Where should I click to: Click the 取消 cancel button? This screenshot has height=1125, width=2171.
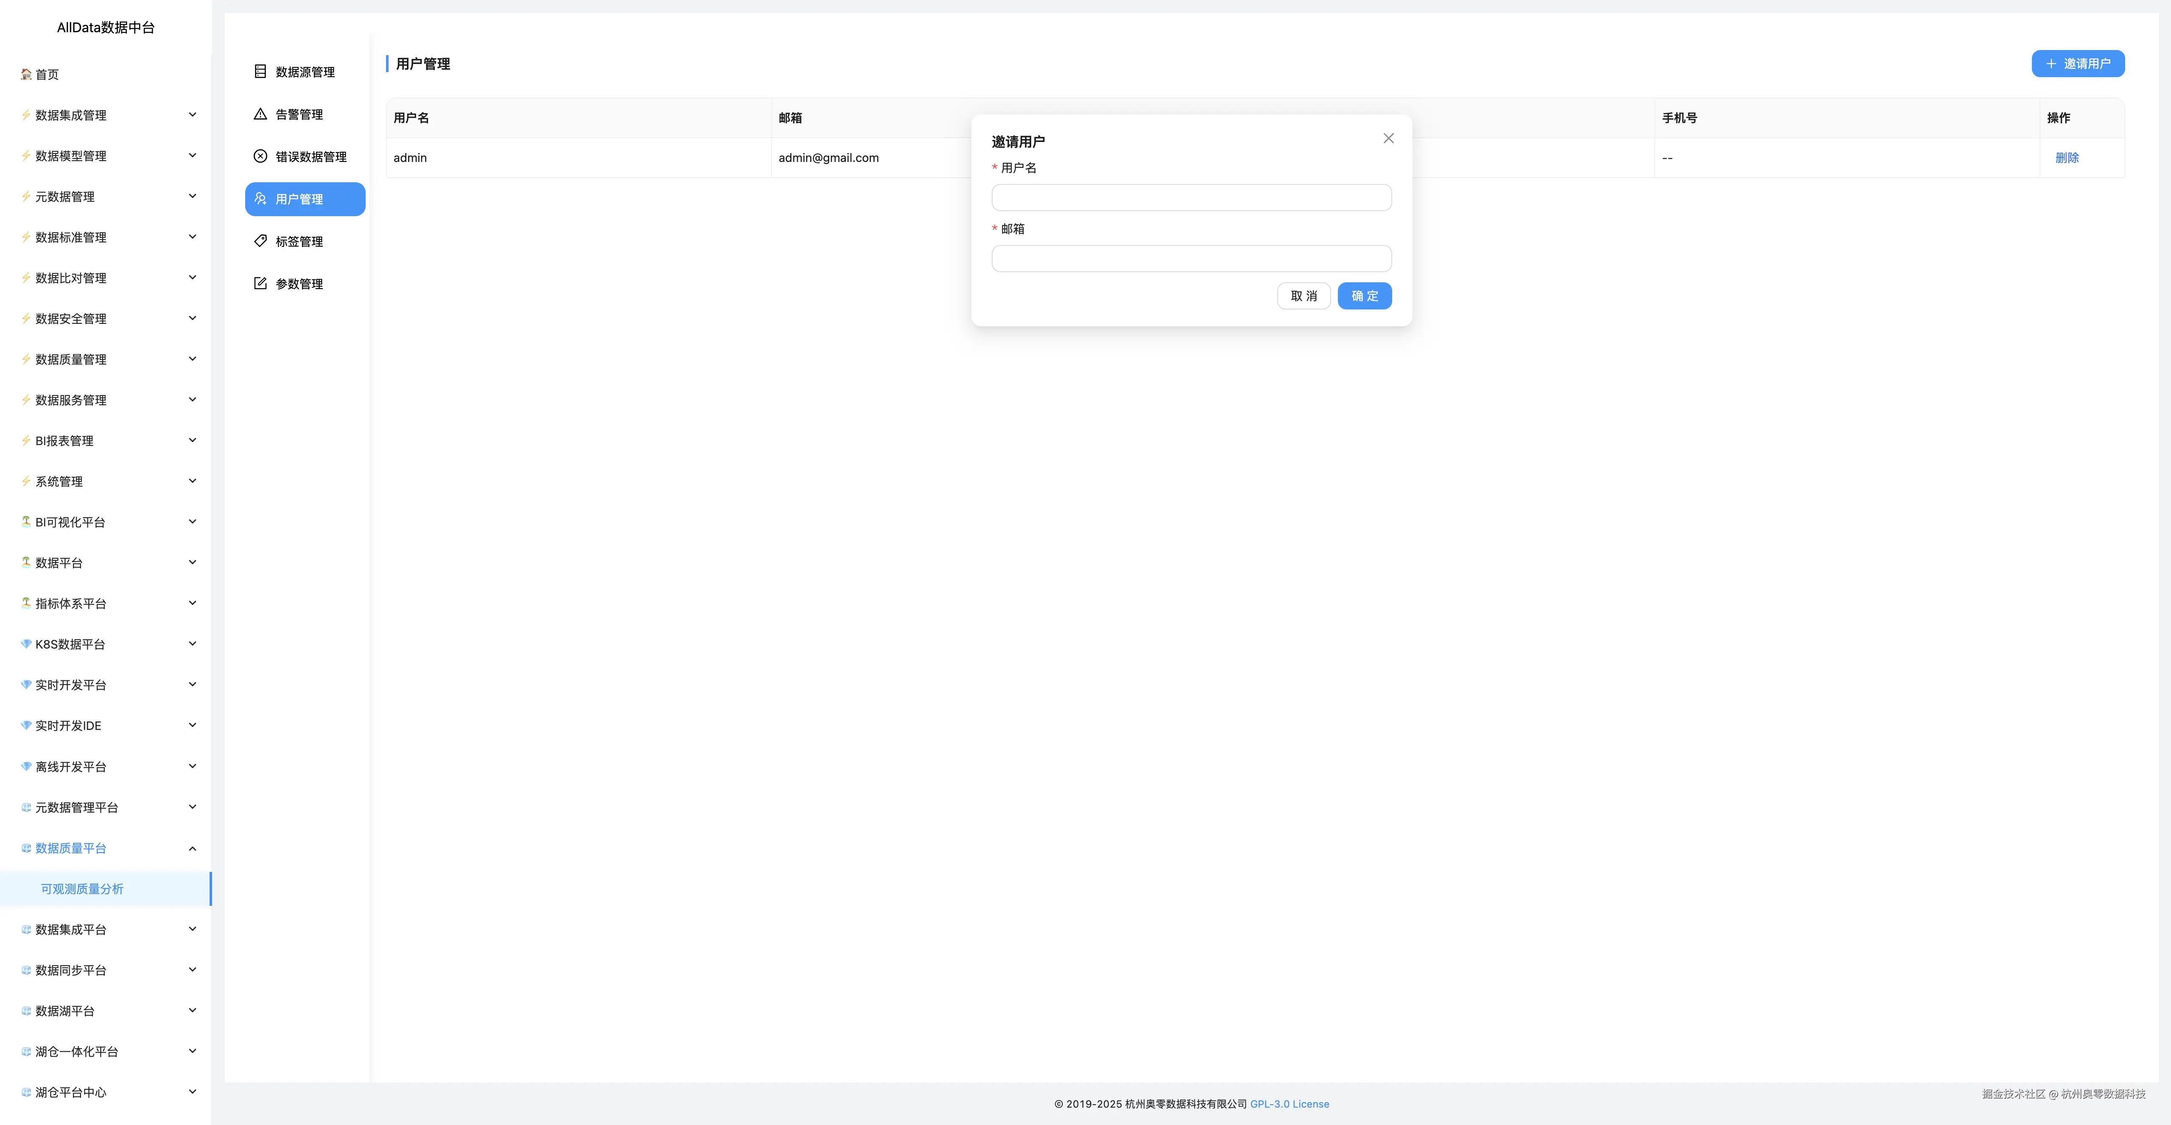click(1303, 295)
